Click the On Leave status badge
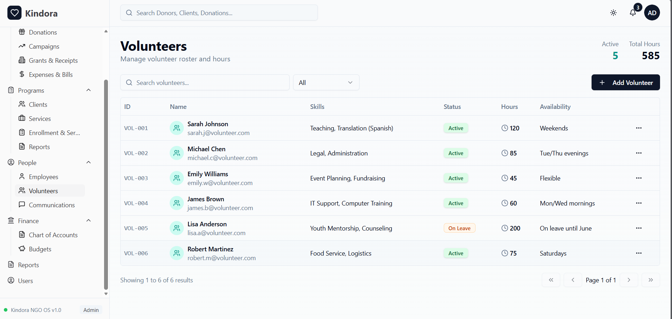The image size is (672, 319). coord(459,228)
